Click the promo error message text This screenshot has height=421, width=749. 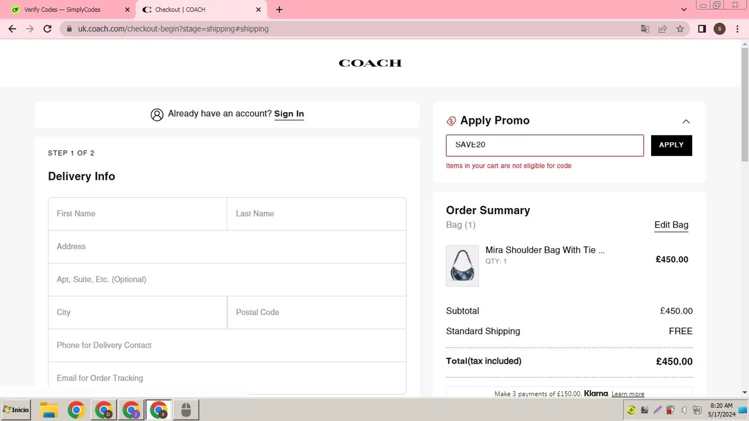[x=509, y=166]
